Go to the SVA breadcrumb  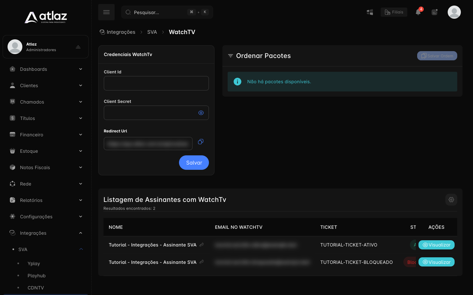[x=152, y=32]
